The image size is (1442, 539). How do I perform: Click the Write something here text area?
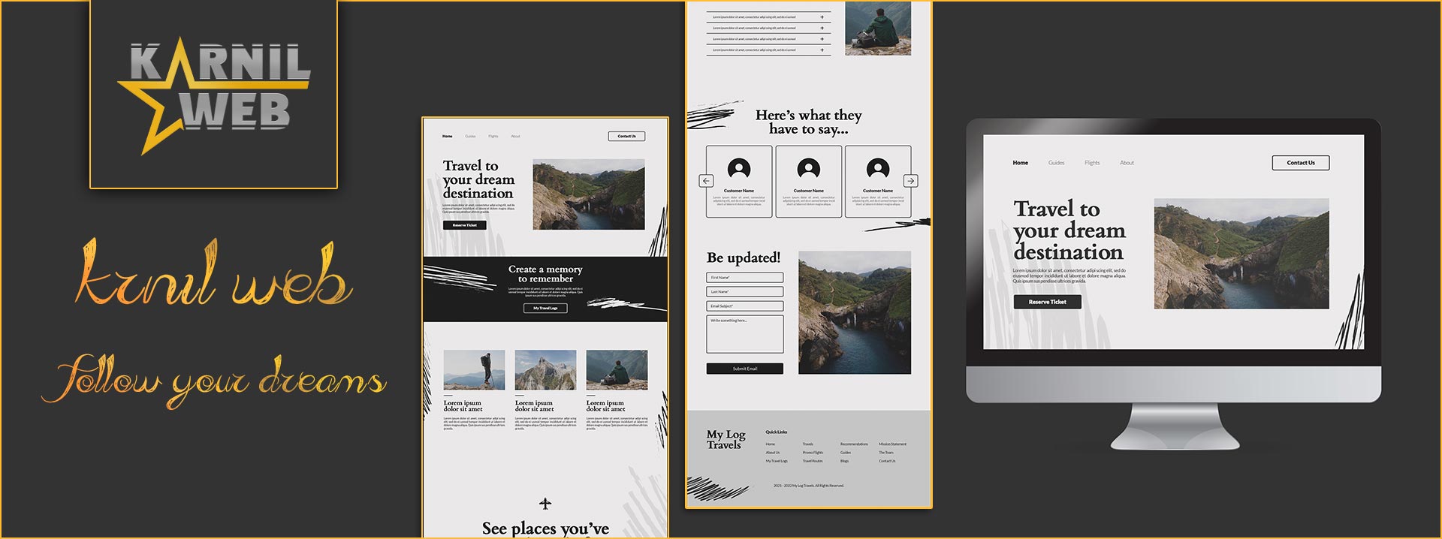tap(744, 334)
